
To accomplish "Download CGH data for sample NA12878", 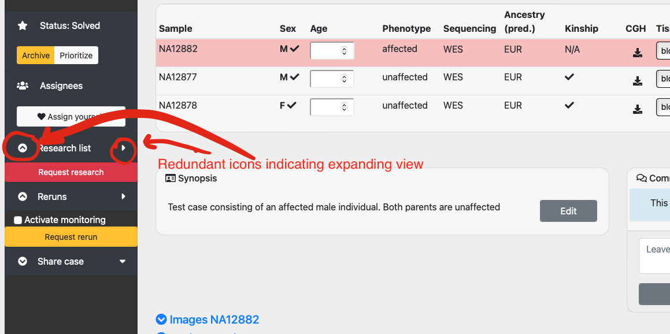I will click(x=638, y=109).
